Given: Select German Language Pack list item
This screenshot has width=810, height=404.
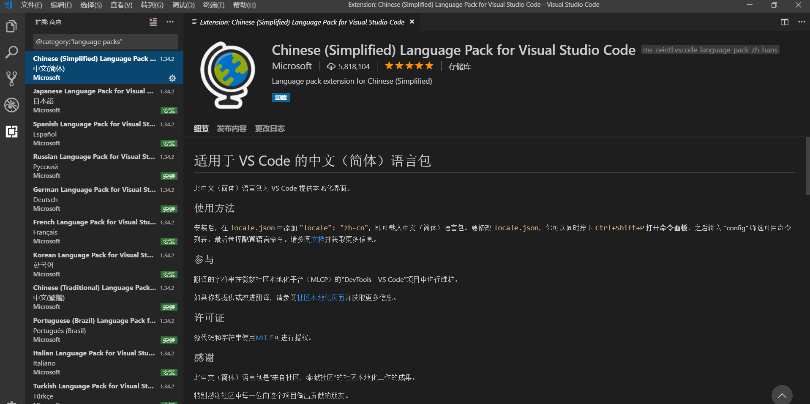Looking at the screenshot, I should [x=104, y=199].
